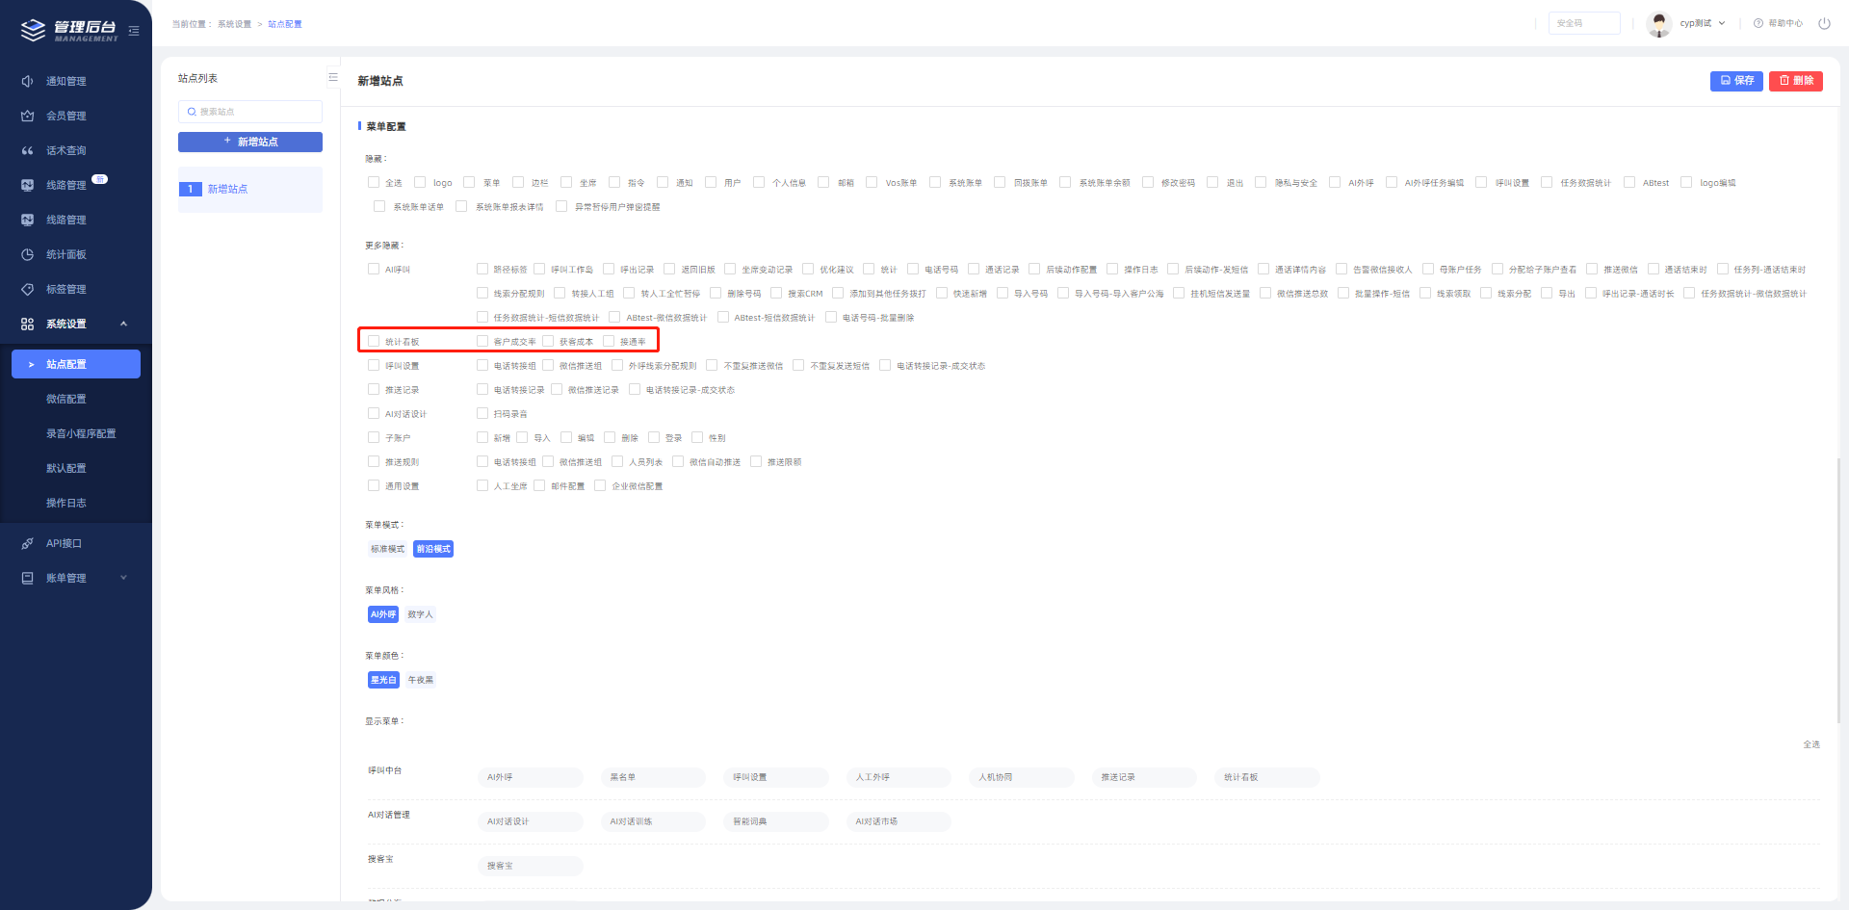The image size is (1849, 910).
Task: Go to 默认配置 submenu item
Action: point(66,468)
